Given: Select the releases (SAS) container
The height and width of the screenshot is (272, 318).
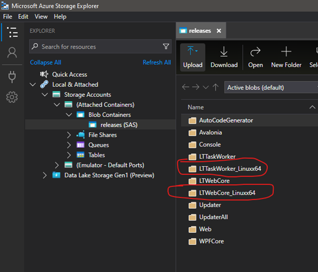Looking at the screenshot, I should 119,125.
